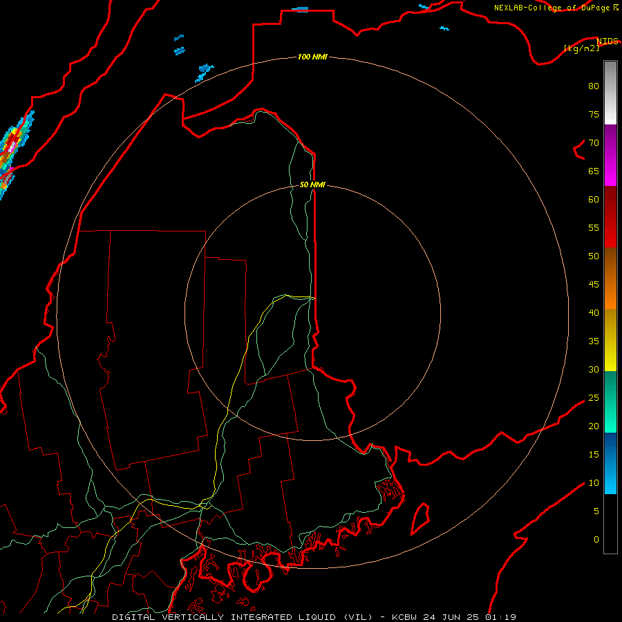622x622 pixels.
Task: Click the Digital Vertically Integrated Liquid title text
Action: point(243,617)
